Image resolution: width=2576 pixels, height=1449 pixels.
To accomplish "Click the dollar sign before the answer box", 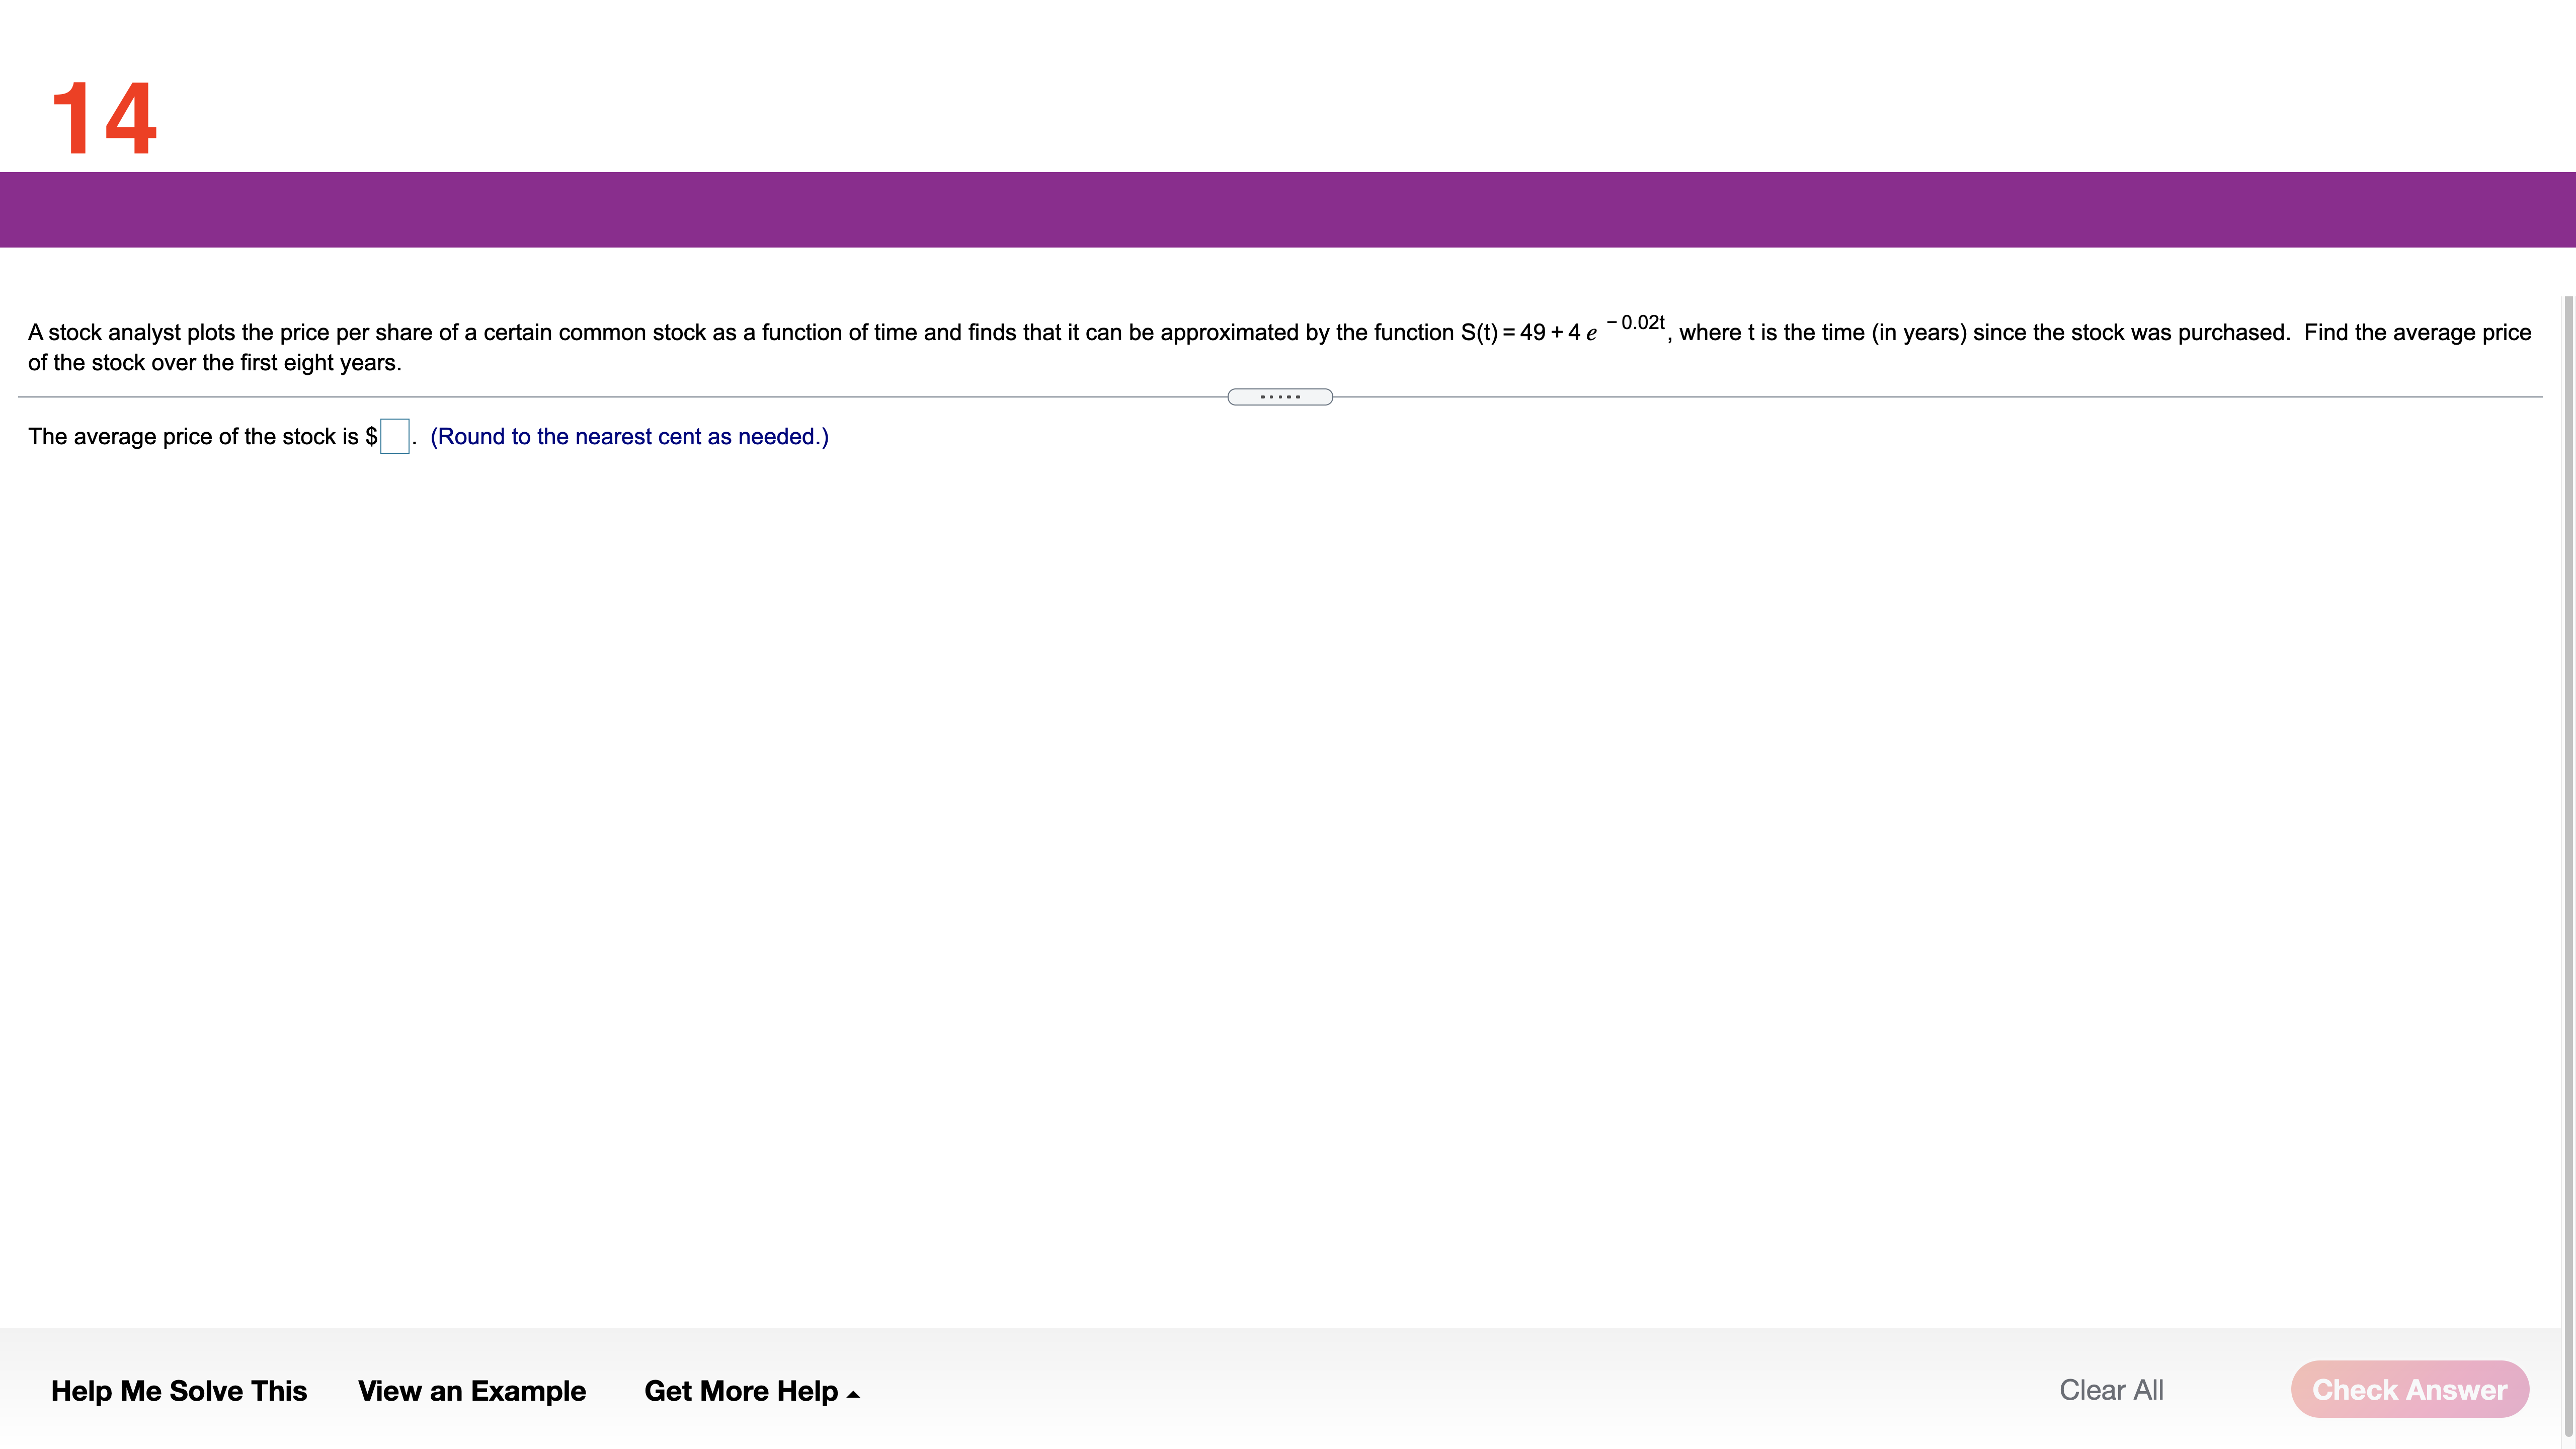I will (371, 436).
